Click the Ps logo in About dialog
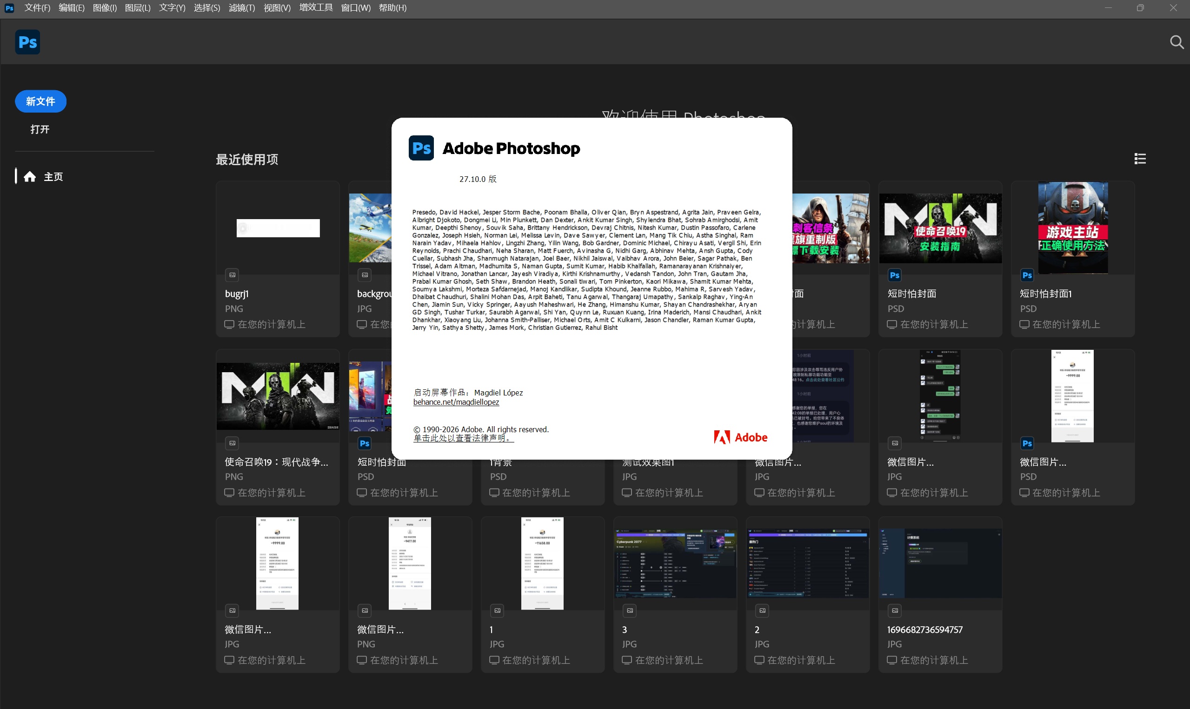This screenshot has height=709, width=1190. click(421, 148)
